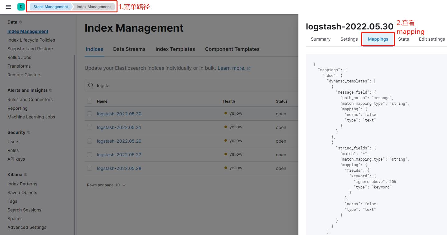Click the sidebar vertical scrollbar
Screen dimensions: 447x235
click(74, 144)
